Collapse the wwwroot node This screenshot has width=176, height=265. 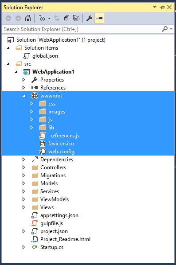pos(24,96)
